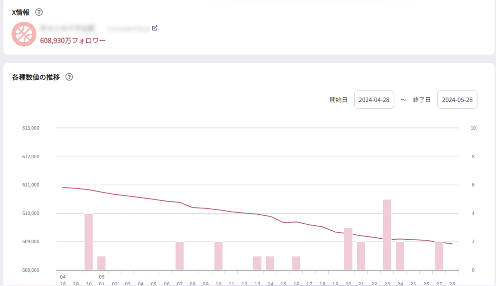Select the tallest bar on May 23
This screenshot has width=496, height=286.
click(x=387, y=235)
